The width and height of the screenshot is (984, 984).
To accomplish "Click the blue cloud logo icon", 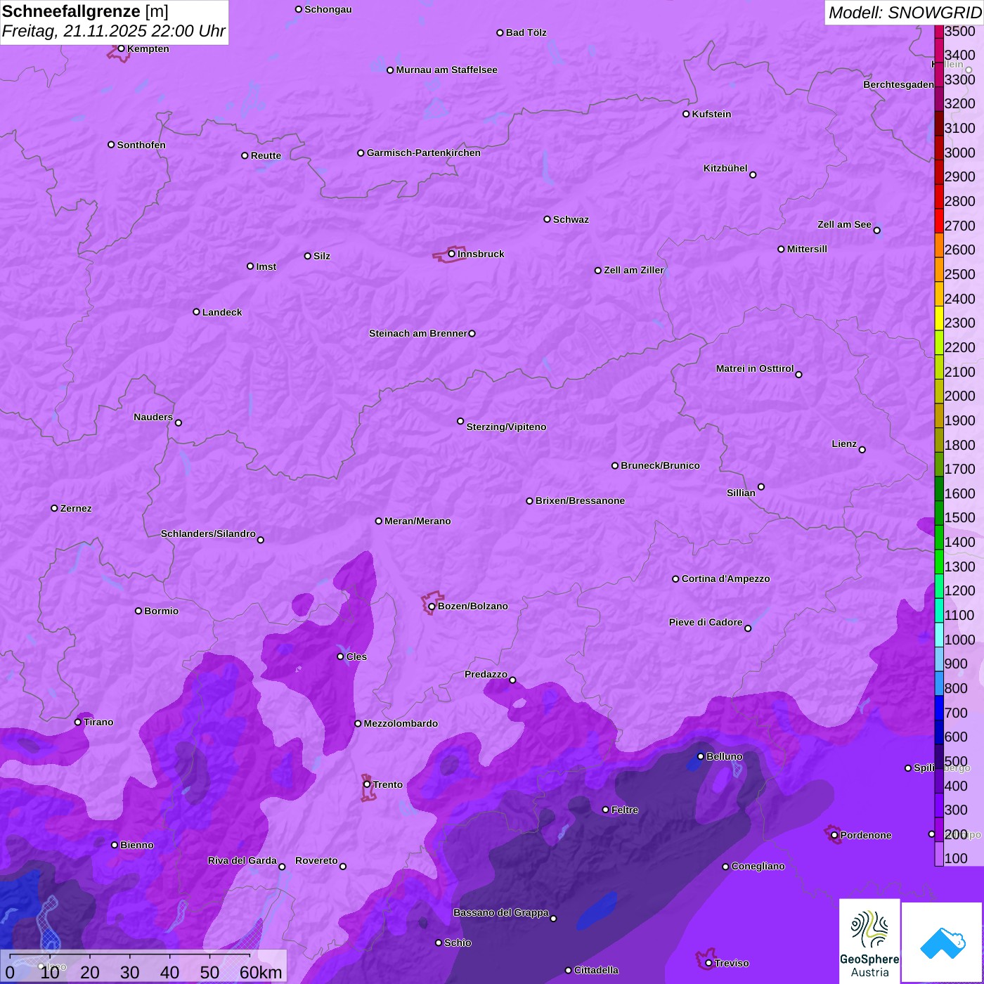I will pos(943,943).
